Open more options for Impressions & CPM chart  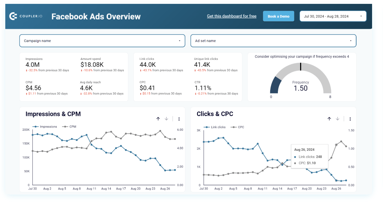coord(179,119)
